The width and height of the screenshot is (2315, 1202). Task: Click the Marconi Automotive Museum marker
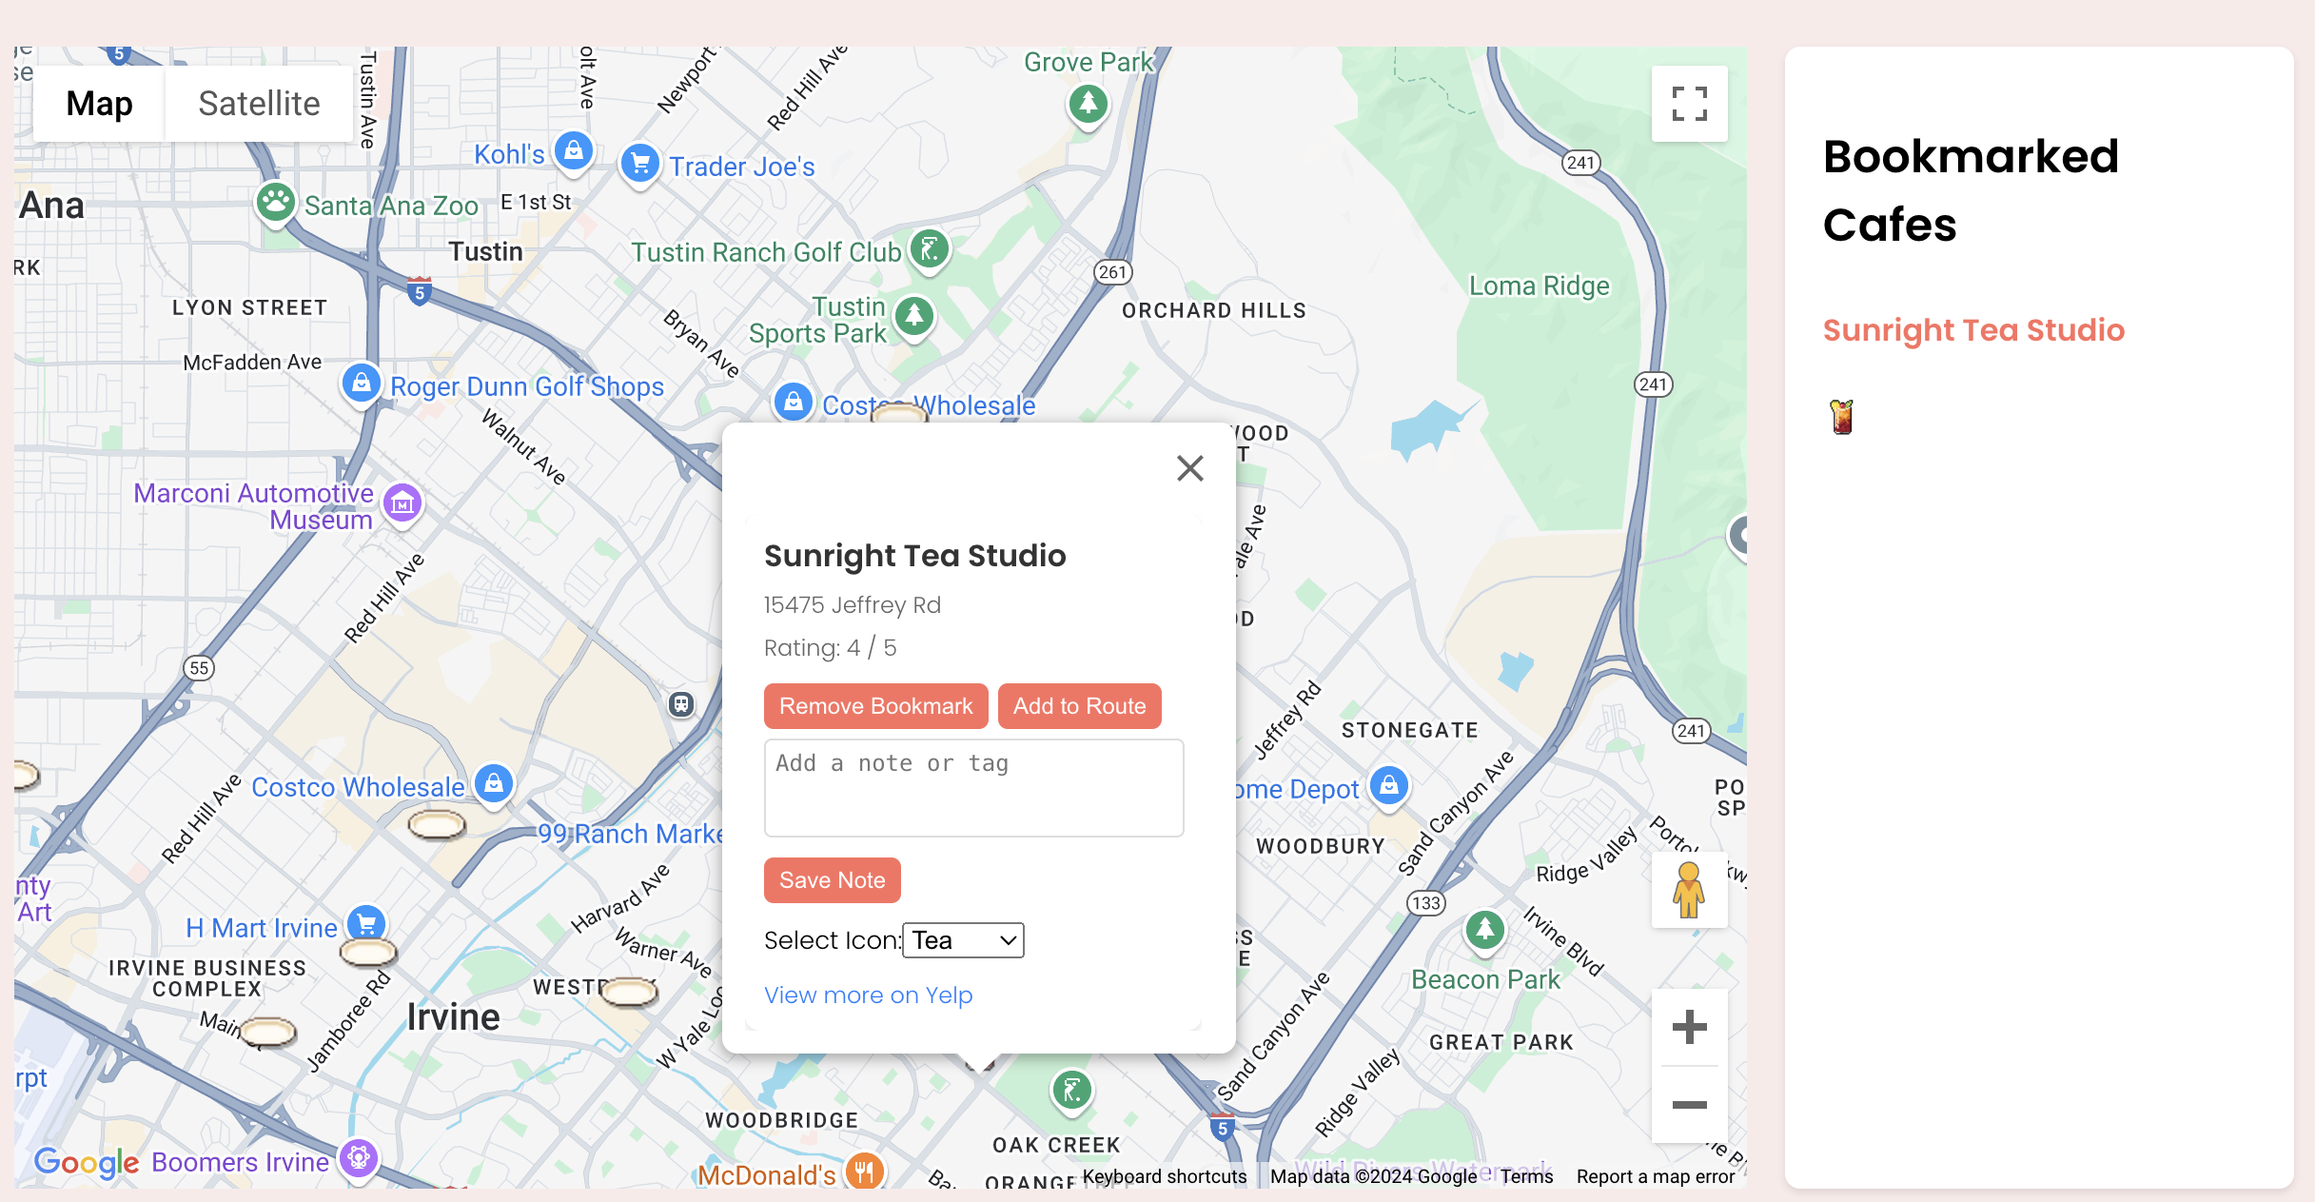402,503
